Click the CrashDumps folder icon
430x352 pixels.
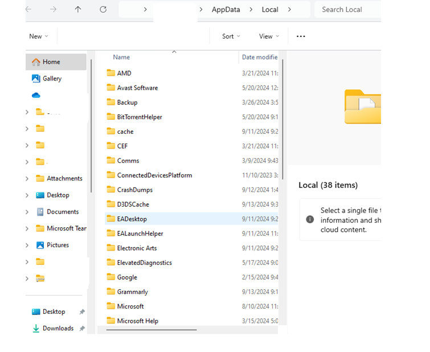pyautogui.click(x=111, y=189)
